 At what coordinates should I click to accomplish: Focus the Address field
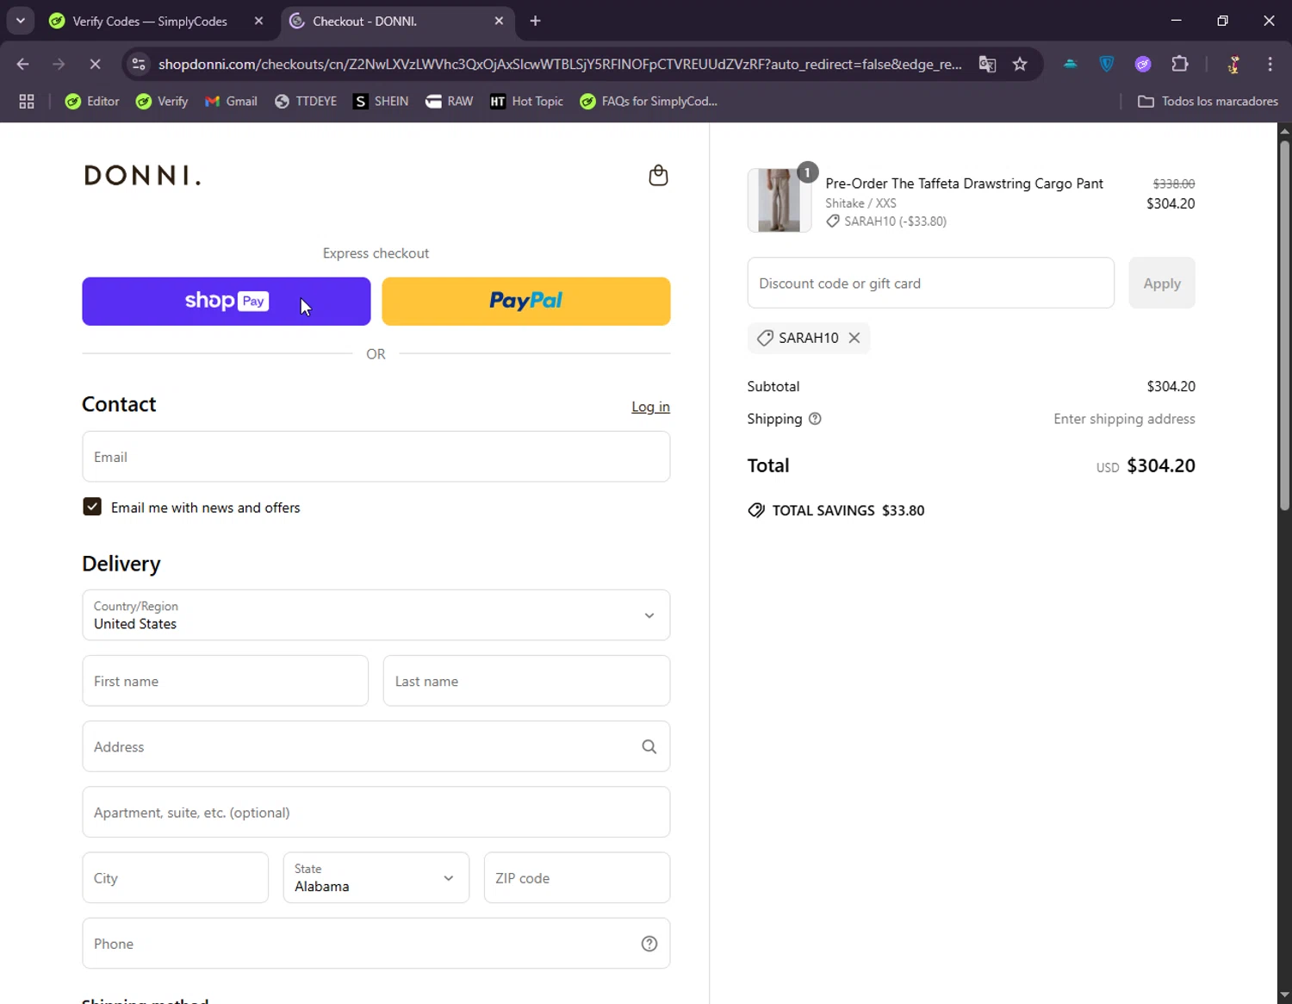(x=376, y=747)
